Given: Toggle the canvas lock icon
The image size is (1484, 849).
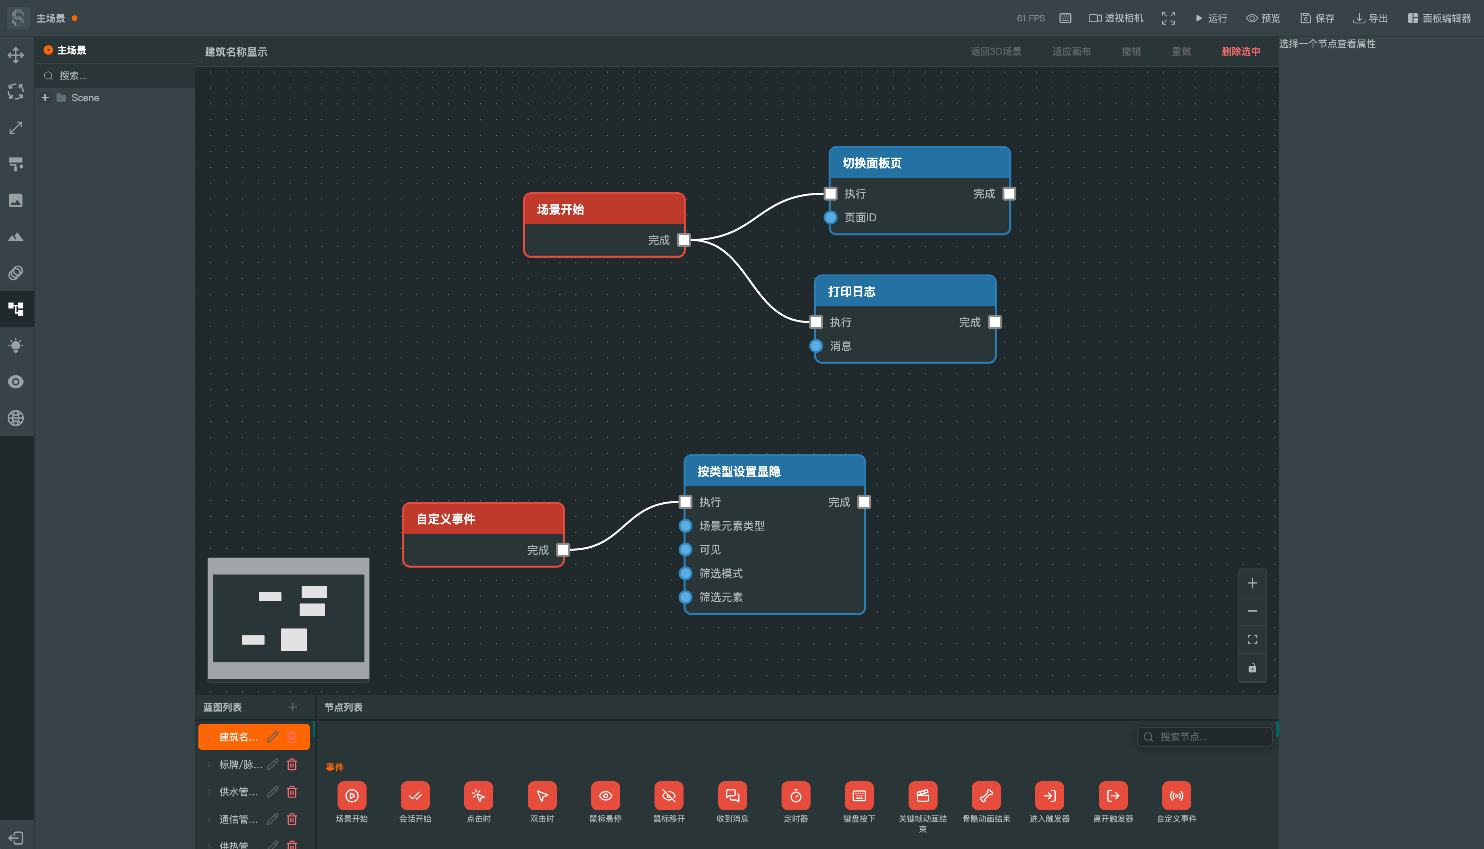Looking at the screenshot, I should pyautogui.click(x=1252, y=668).
